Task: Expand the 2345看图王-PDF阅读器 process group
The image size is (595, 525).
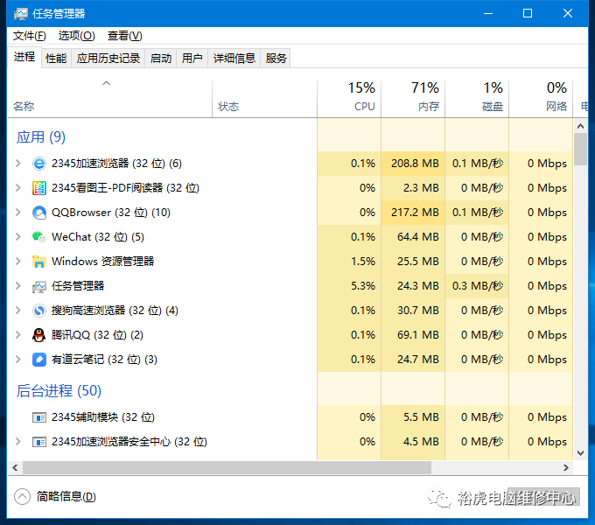Action: [x=17, y=188]
